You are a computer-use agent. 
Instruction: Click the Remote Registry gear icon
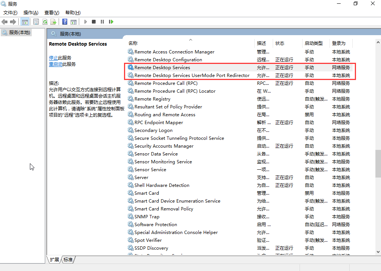[x=131, y=99]
